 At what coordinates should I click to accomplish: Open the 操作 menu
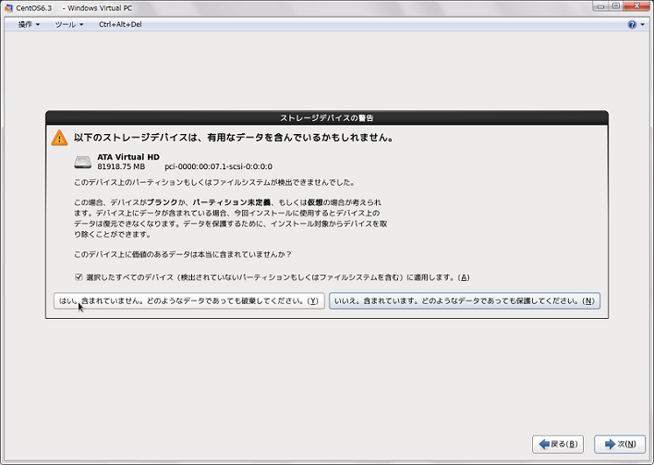coord(29,25)
